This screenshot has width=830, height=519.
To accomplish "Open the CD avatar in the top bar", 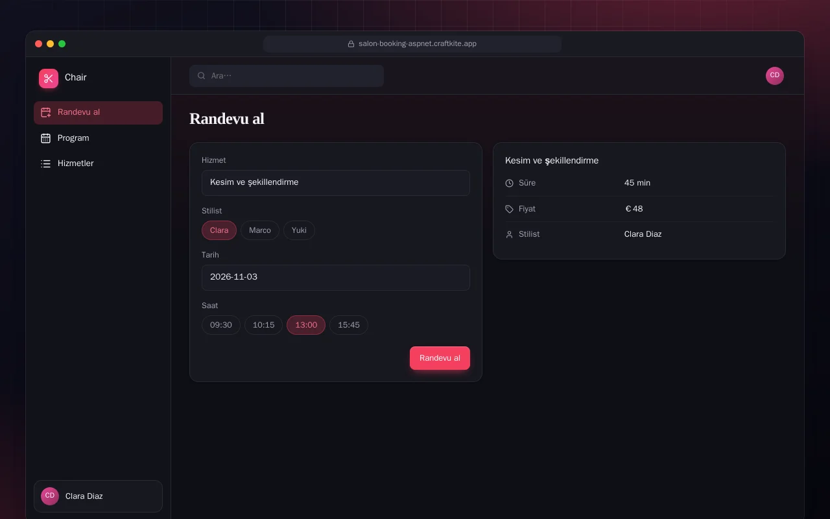I will pos(775,76).
